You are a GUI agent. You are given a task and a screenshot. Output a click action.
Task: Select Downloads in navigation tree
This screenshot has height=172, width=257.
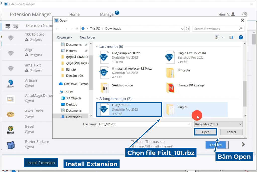[x=74, y=117]
